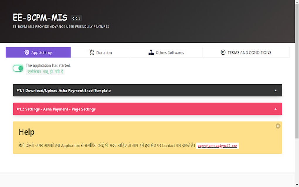
Task: Click the Help heading in the yellow box
Action: click(x=26, y=132)
